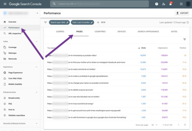The height and width of the screenshot is (131, 192).
Task: Switch to the Devices tab
Action: pos(122,32)
